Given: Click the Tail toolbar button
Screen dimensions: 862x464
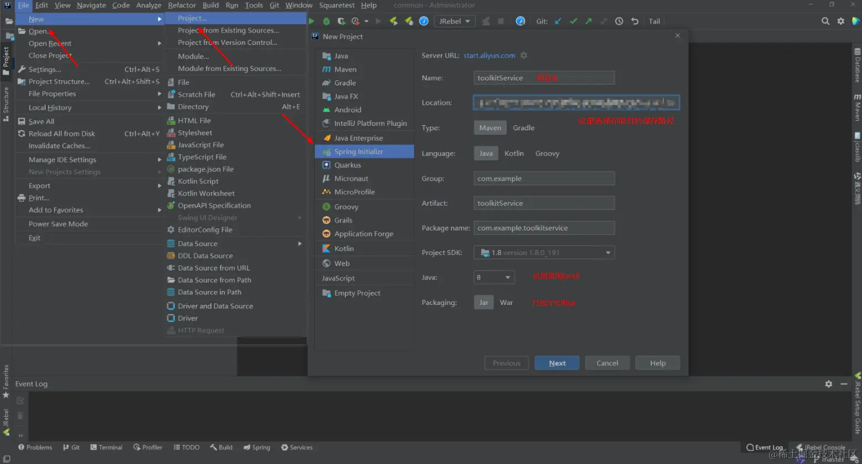Looking at the screenshot, I should click(654, 21).
